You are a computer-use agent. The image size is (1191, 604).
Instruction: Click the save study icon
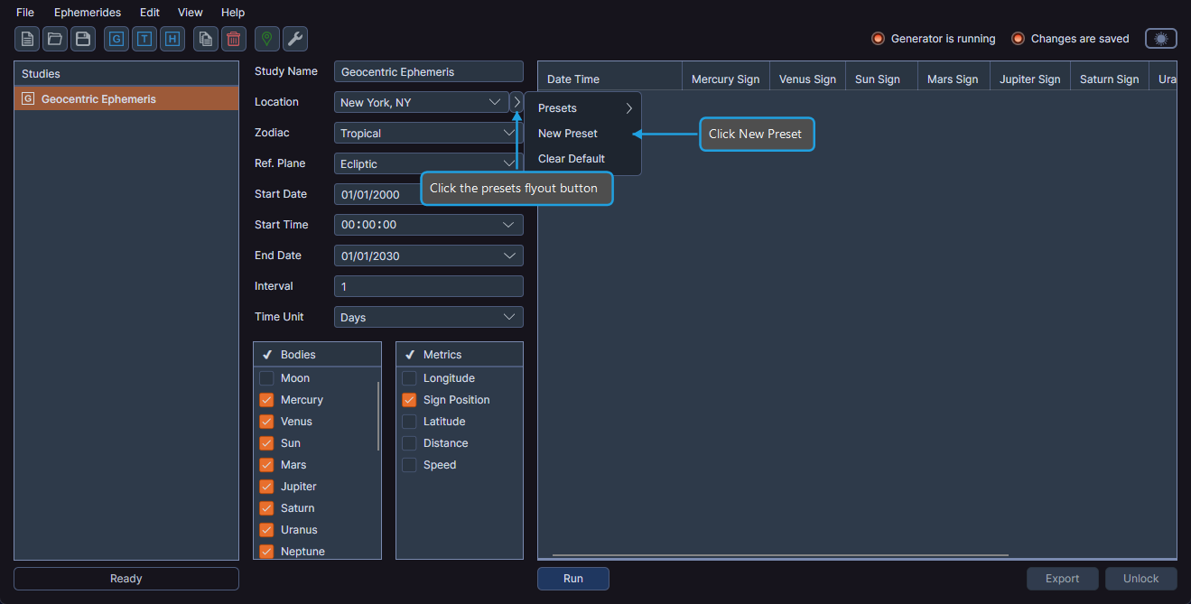tap(81, 39)
